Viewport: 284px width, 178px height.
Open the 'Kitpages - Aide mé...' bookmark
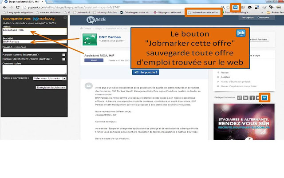pos(168,12)
